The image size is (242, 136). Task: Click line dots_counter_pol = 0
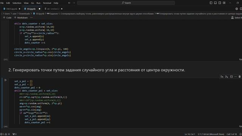tap(27, 88)
